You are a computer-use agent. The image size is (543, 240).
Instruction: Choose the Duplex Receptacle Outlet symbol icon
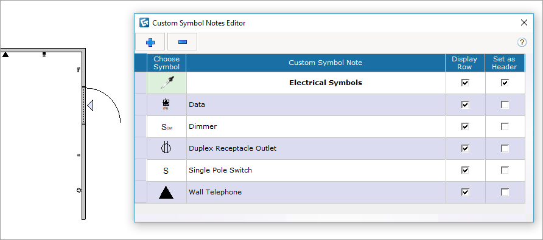pyautogui.click(x=166, y=148)
